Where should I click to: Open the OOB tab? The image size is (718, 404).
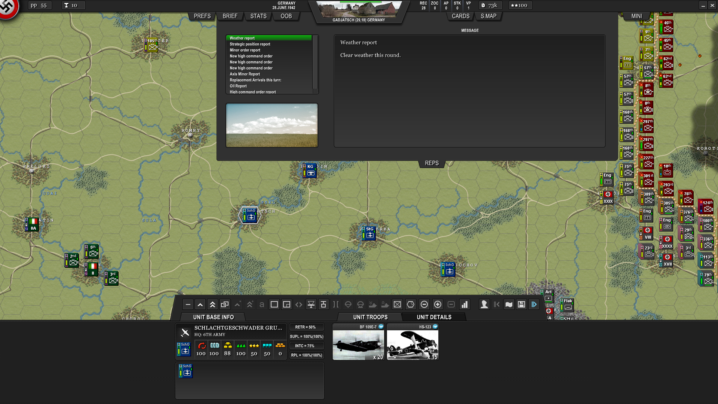click(x=286, y=16)
